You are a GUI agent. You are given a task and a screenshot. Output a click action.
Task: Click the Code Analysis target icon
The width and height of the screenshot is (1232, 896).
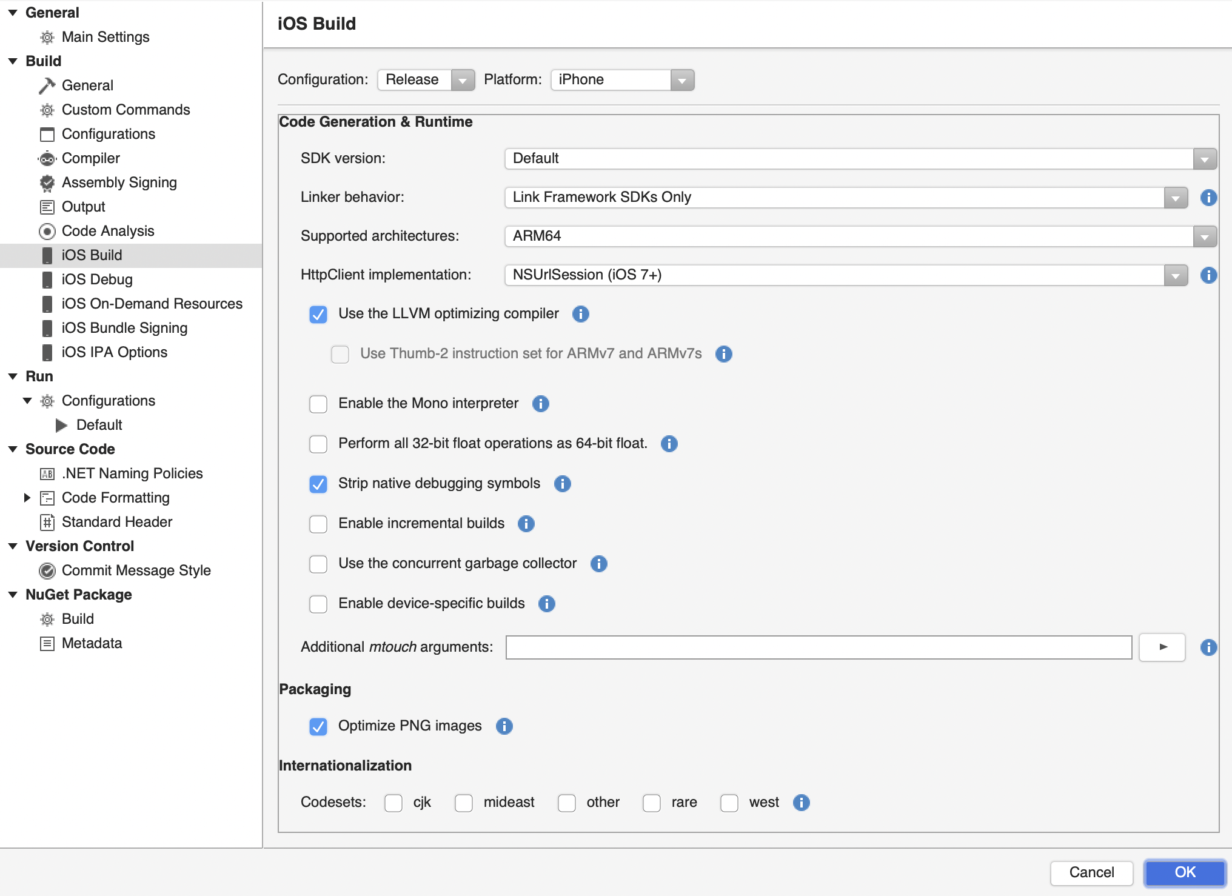pos(47,231)
